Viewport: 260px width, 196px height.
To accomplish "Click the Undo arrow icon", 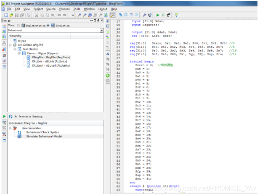I will (x=59, y=15).
